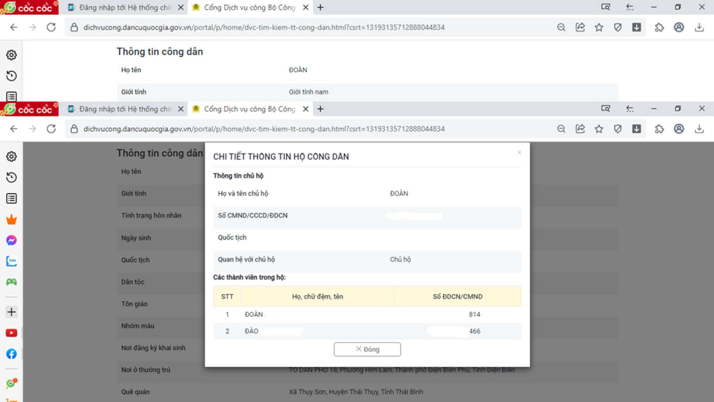Viewport: 714px width, 402px height.
Task: Bookmark page with star in upper window
Action: 599,28
